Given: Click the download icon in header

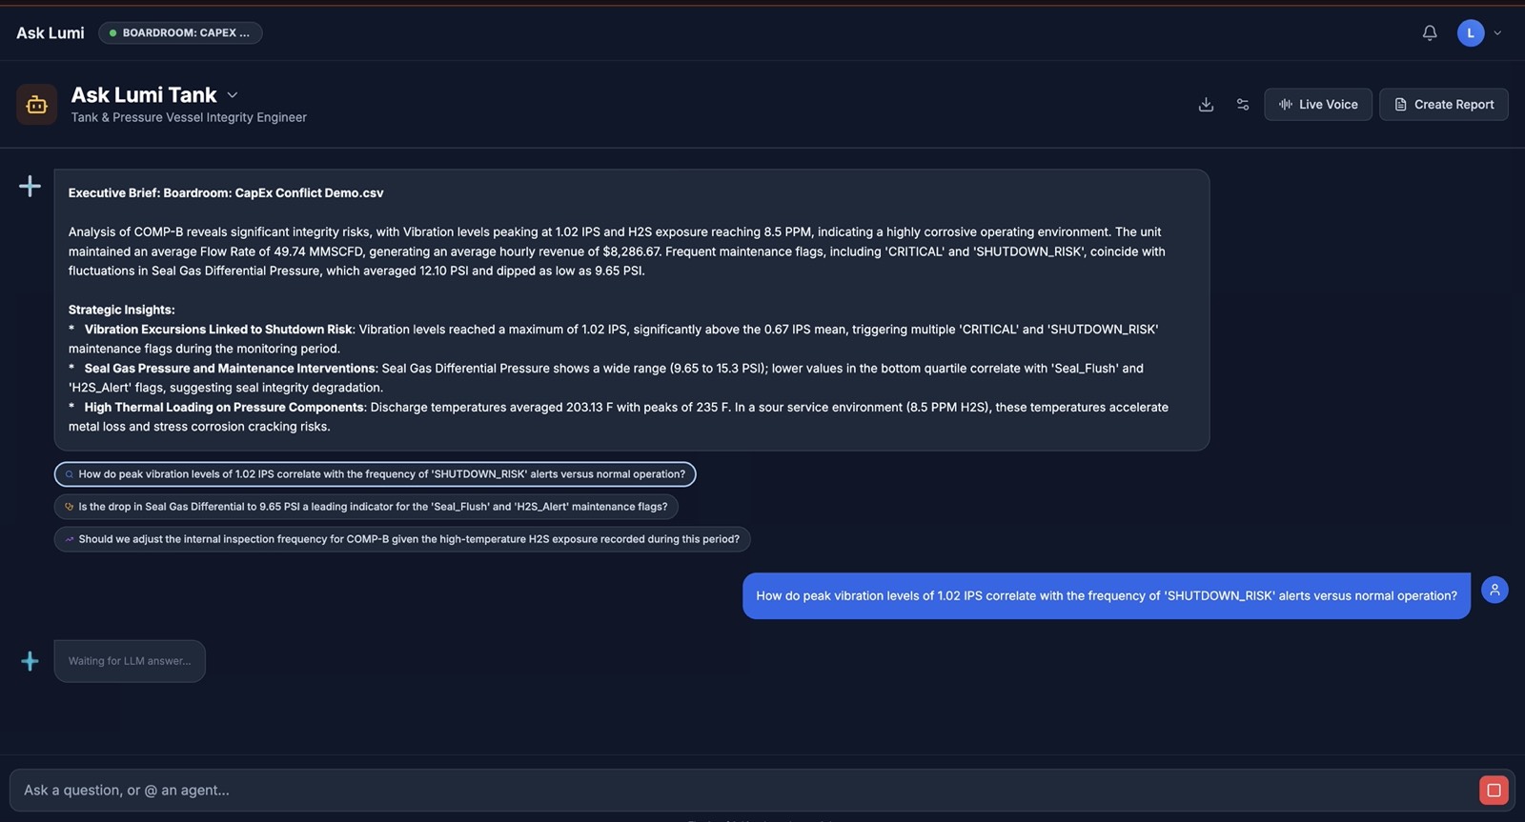Looking at the screenshot, I should (x=1206, y=105).
